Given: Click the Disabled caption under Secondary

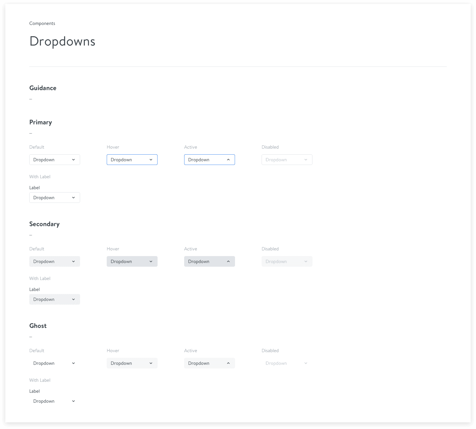Looking at the screenshot, I should coord(270,249).
